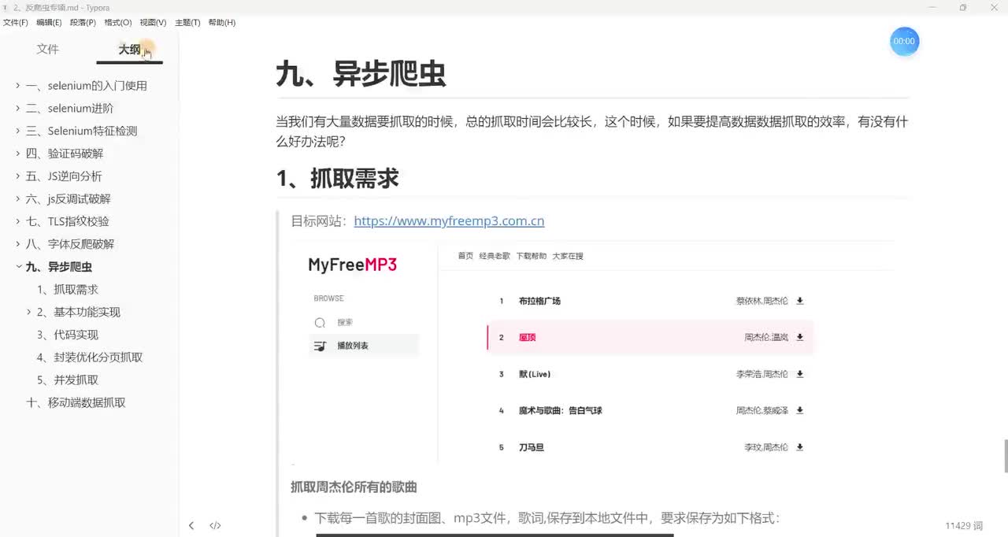
Task: Open the 格式(O) menu
Action: (x=118, y=23)
